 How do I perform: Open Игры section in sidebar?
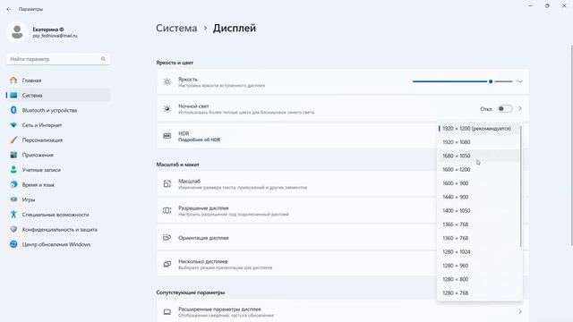[x=58, y=199]
